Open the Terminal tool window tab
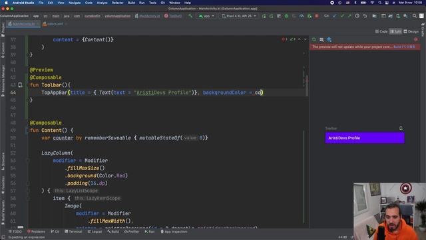The width and height of the screenshot is (426, 240). pyautogui.click(x=73, y=231)
